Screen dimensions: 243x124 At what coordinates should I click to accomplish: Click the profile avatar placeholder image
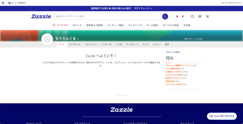point(47,39)
